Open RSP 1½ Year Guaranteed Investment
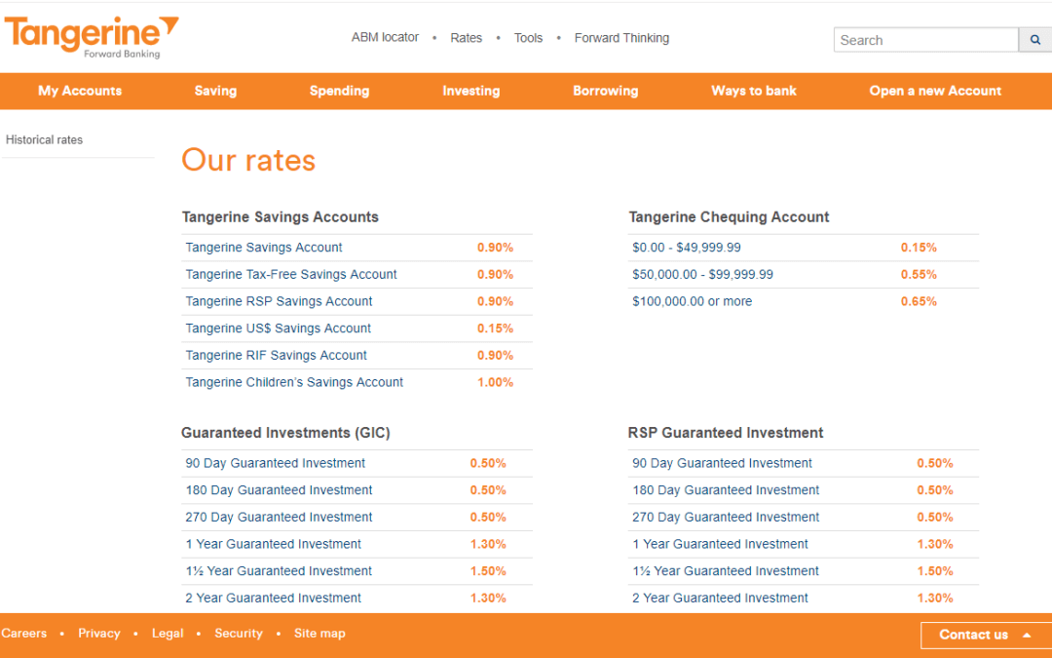This screenshot has width=1052, height=658. (x=726, y=570)
